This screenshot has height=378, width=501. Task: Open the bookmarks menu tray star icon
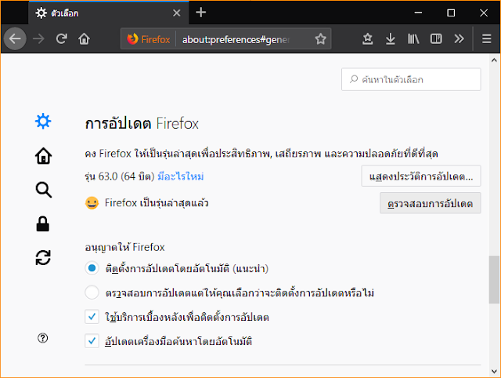point(367,39)
